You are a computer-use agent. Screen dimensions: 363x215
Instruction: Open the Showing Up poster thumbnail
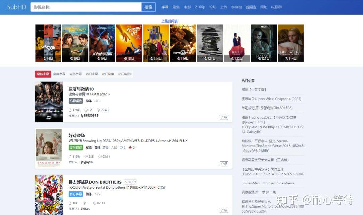49,148
